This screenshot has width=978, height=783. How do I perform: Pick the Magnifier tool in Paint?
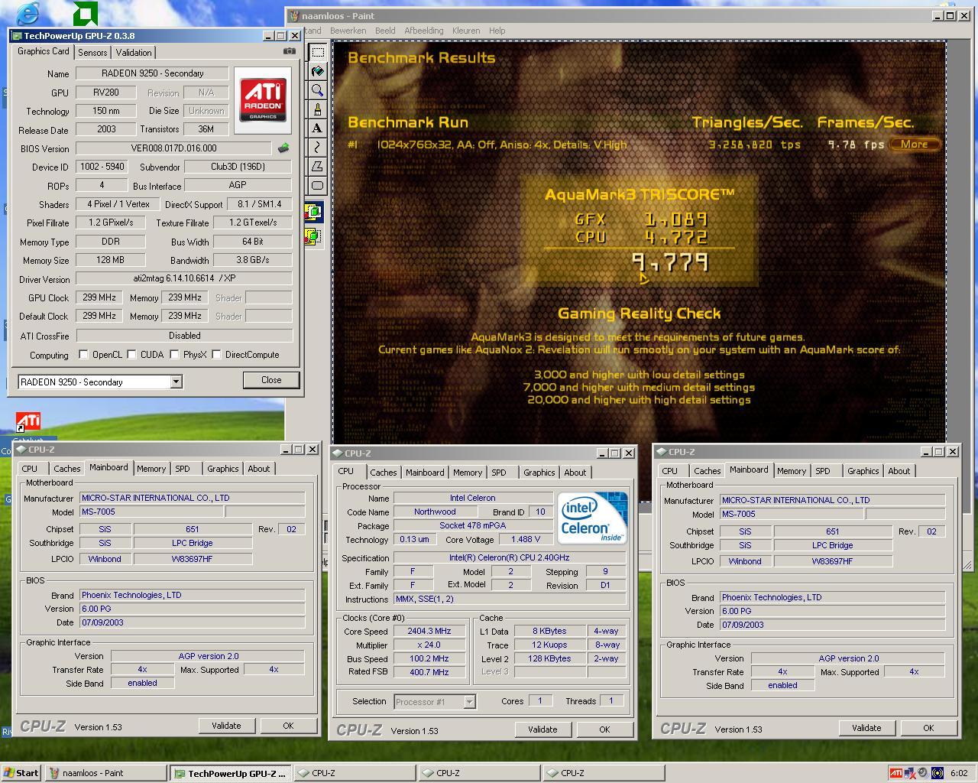click(318, 90)
